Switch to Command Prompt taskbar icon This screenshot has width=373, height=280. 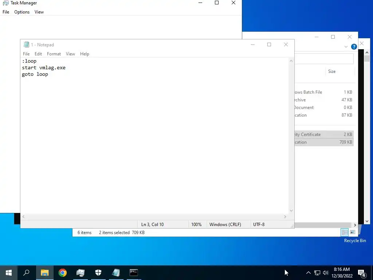(134, 273)
